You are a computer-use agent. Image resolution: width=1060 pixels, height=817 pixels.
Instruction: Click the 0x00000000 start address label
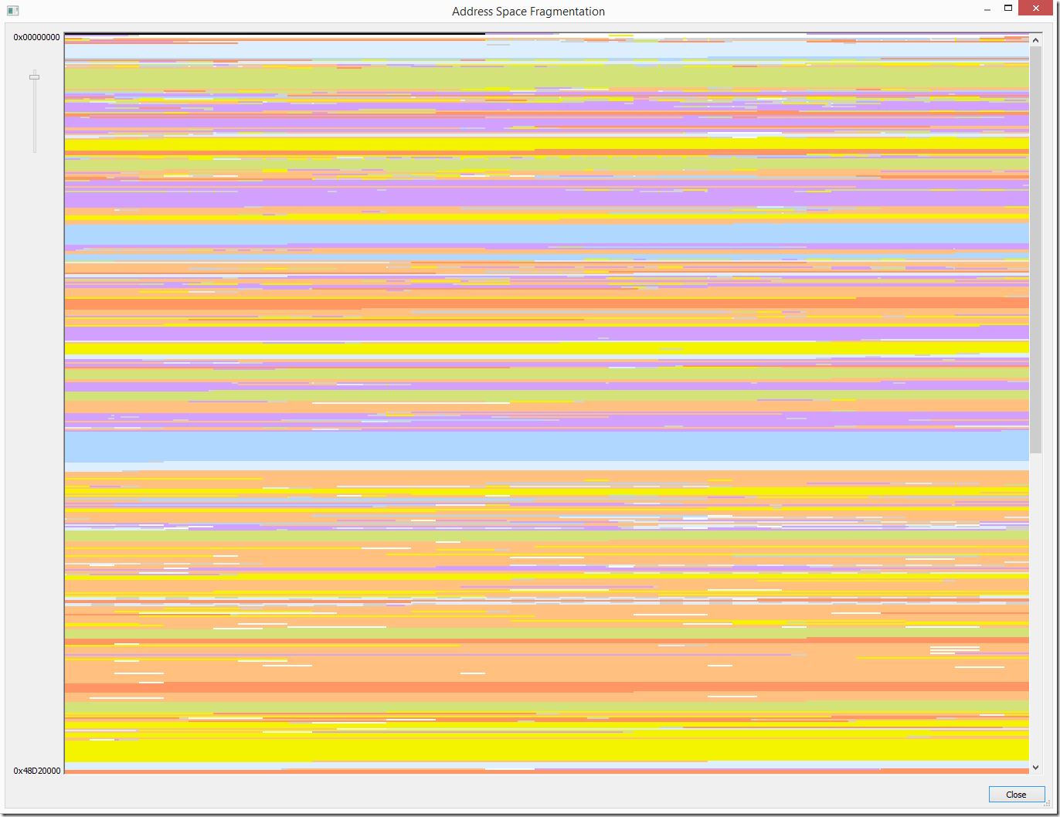tap(36, 36)
